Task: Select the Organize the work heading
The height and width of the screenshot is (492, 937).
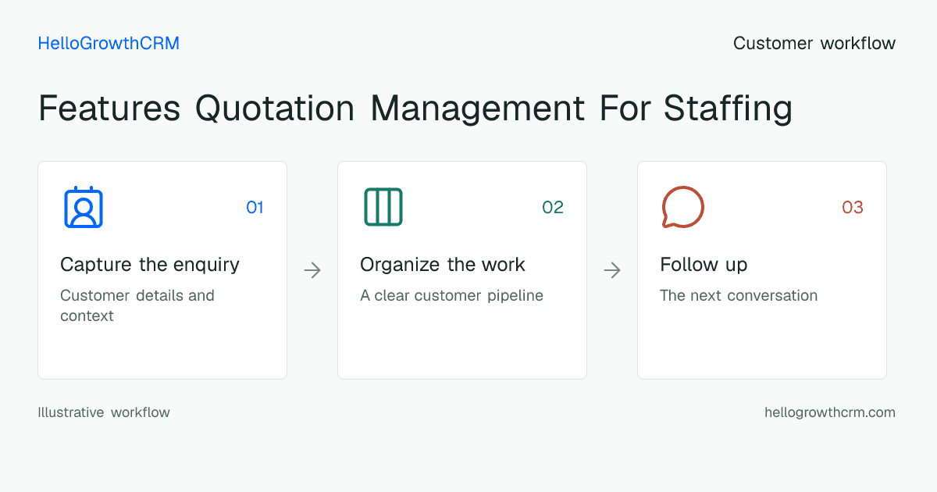Action: 443,265
